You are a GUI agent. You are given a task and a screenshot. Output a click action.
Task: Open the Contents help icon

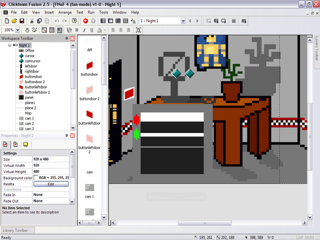tap(74, 21)
